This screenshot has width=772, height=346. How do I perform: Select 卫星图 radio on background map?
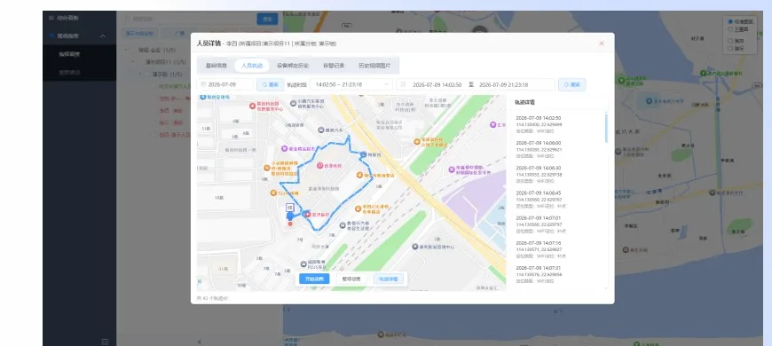[730, 29]
